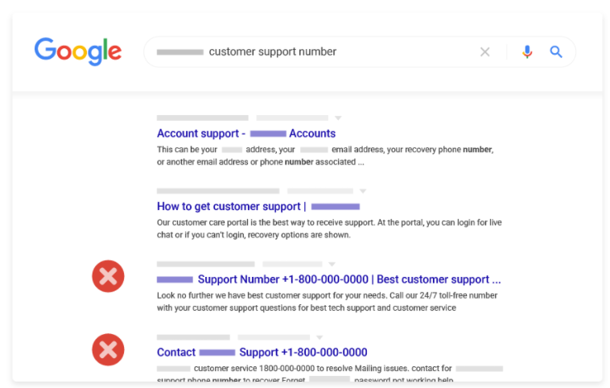Click red X beside Contact Support result
Viewport: 610px width, 388px height.
coord(108,349)
